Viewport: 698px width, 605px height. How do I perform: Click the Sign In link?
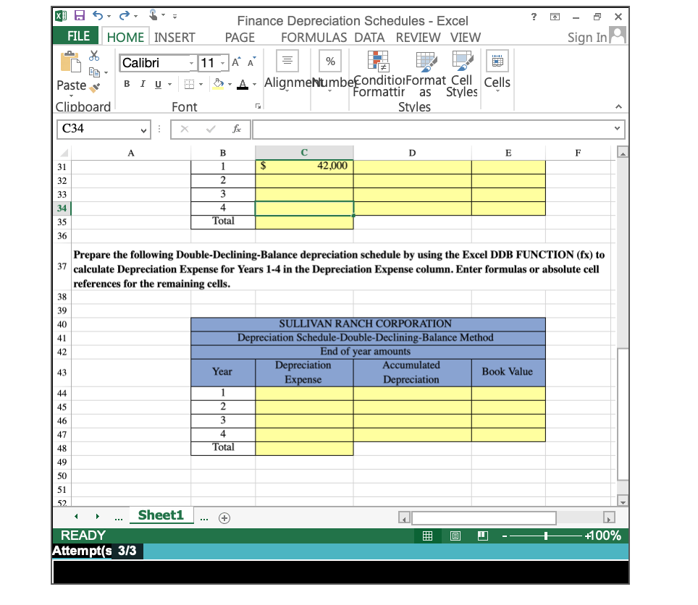pyautogui.click(x=586, y=38)
